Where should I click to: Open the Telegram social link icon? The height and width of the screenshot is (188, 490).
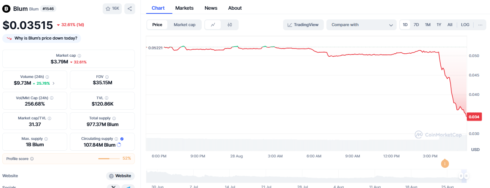coord(128,187)
